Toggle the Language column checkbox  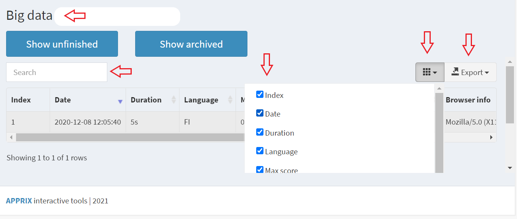(260, 151)
